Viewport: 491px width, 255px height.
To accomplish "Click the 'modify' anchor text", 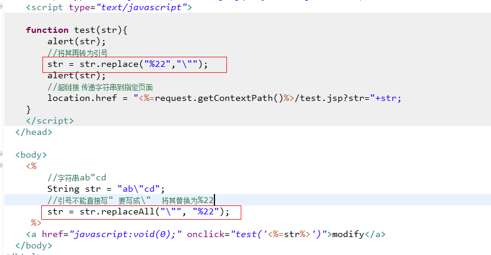I will [x=348, y=234].
